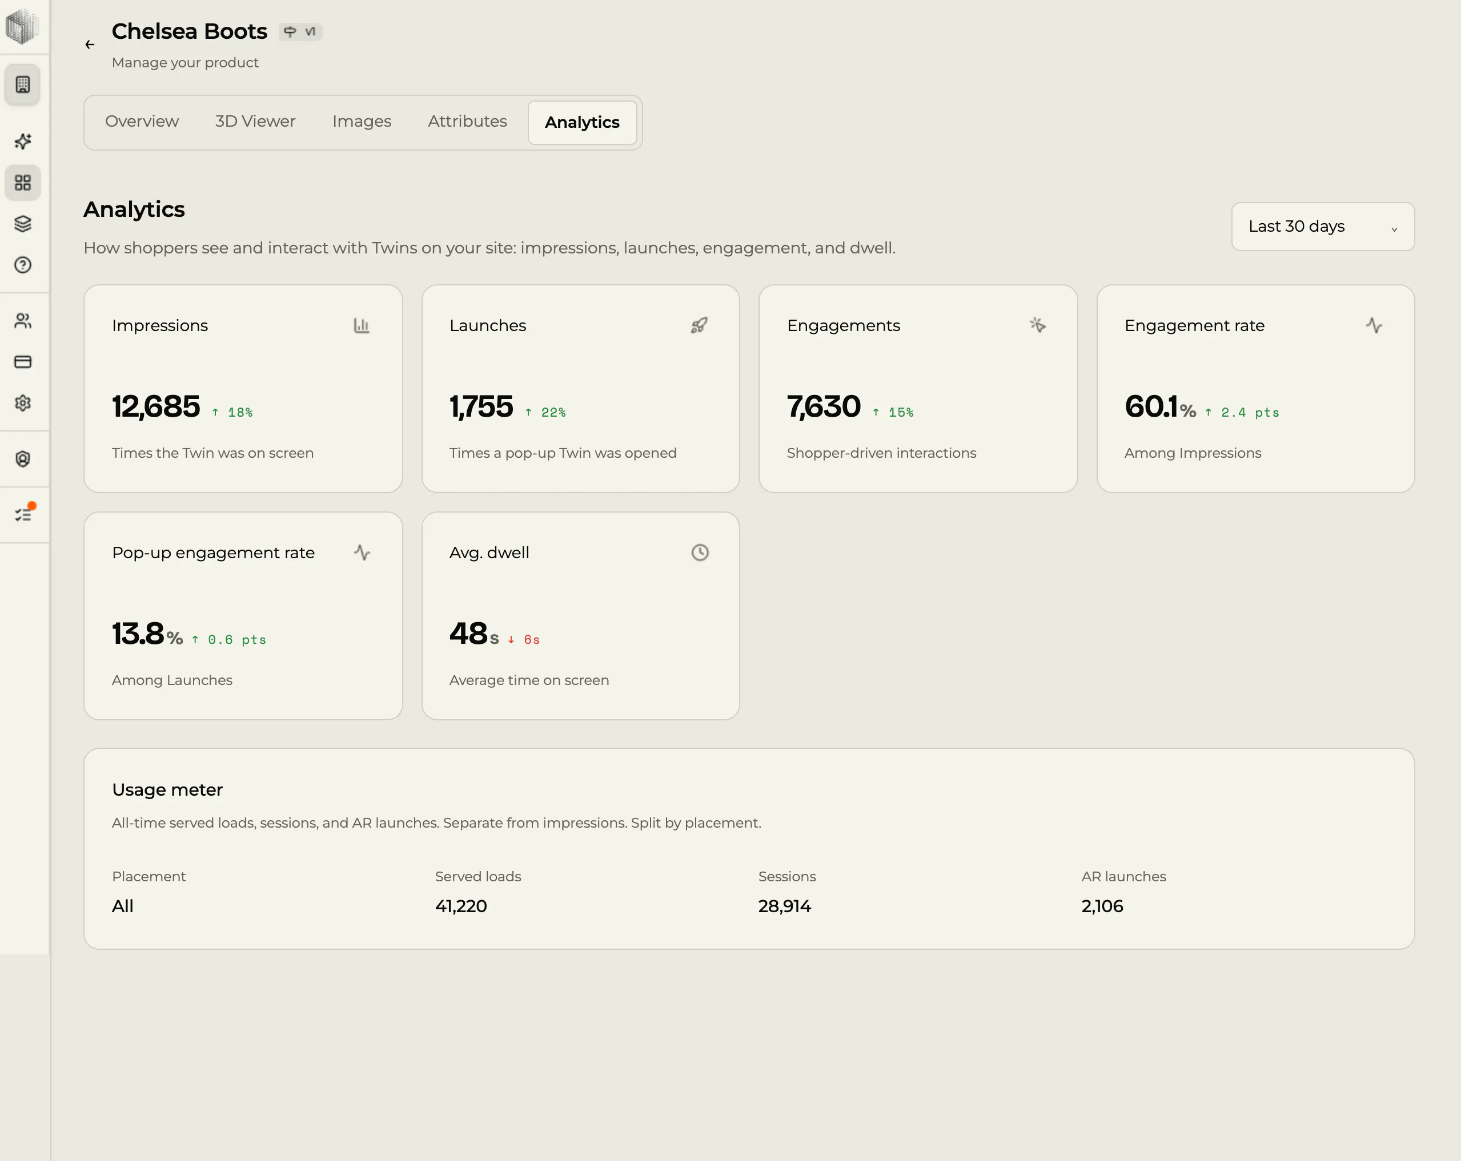Select the Analytics tab
The height and width of the screenshot is (1161, 1461).
click(x=582, y=123)
